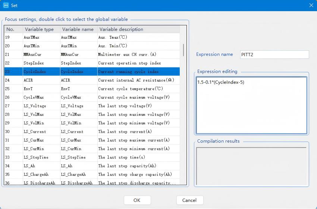Screen dimensions: 317x209
Task: Select row 33 LS_StepTime variable
Action: click(x=92, y=157)
